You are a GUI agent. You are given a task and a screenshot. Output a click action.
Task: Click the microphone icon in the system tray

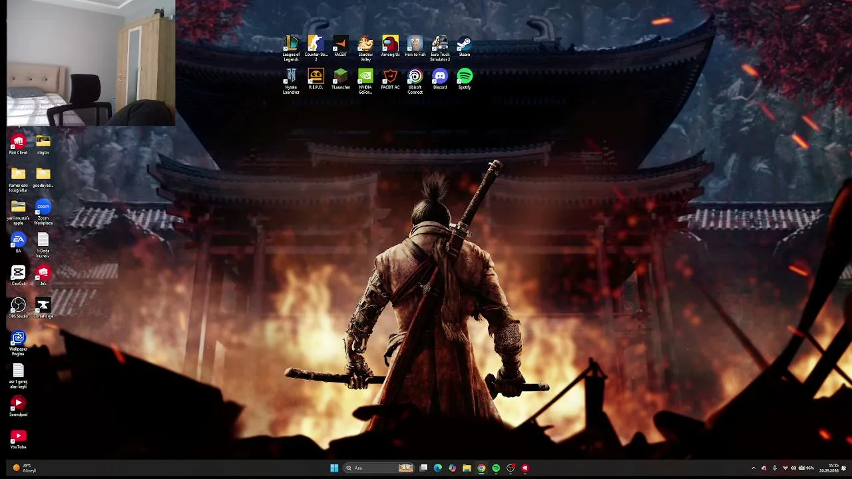(x=774, y=468)
